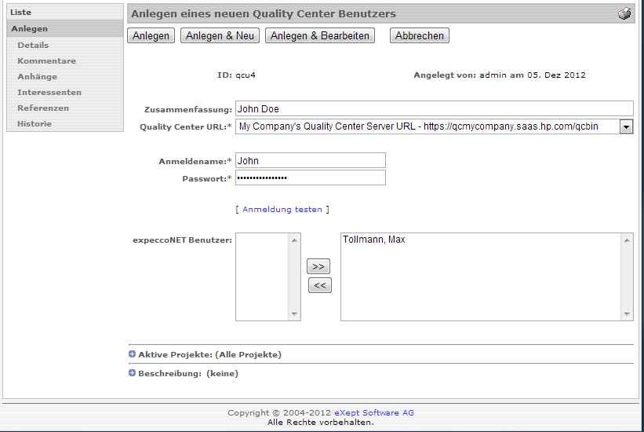644x432 pixels.
Task: Click the Anmeldung testen link
Action: 282,210
